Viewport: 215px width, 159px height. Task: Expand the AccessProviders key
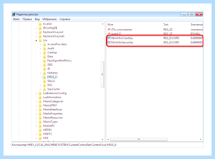click(41, 45)
